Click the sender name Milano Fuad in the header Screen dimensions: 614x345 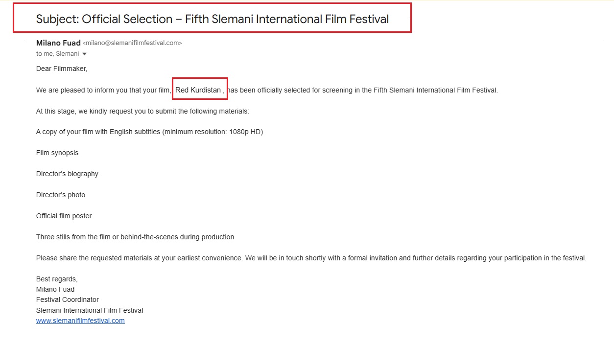(x=58, y=43)
